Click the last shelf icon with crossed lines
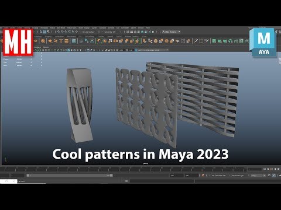Image resolution: width=281 pixels, height=210 pixels. (247, 41)
